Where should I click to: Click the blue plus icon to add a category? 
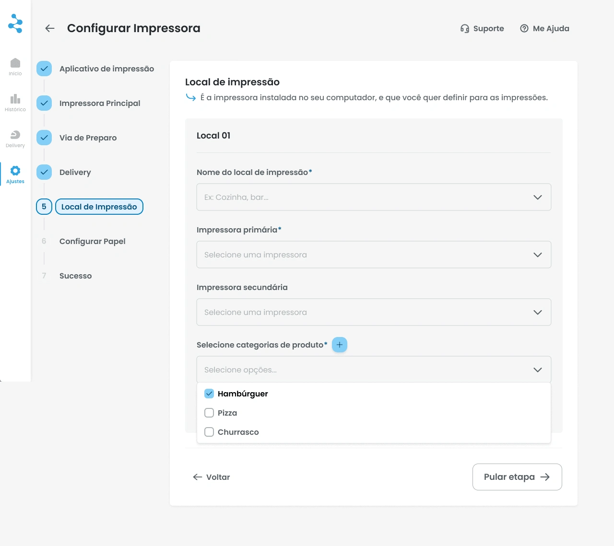pos(340,345)
